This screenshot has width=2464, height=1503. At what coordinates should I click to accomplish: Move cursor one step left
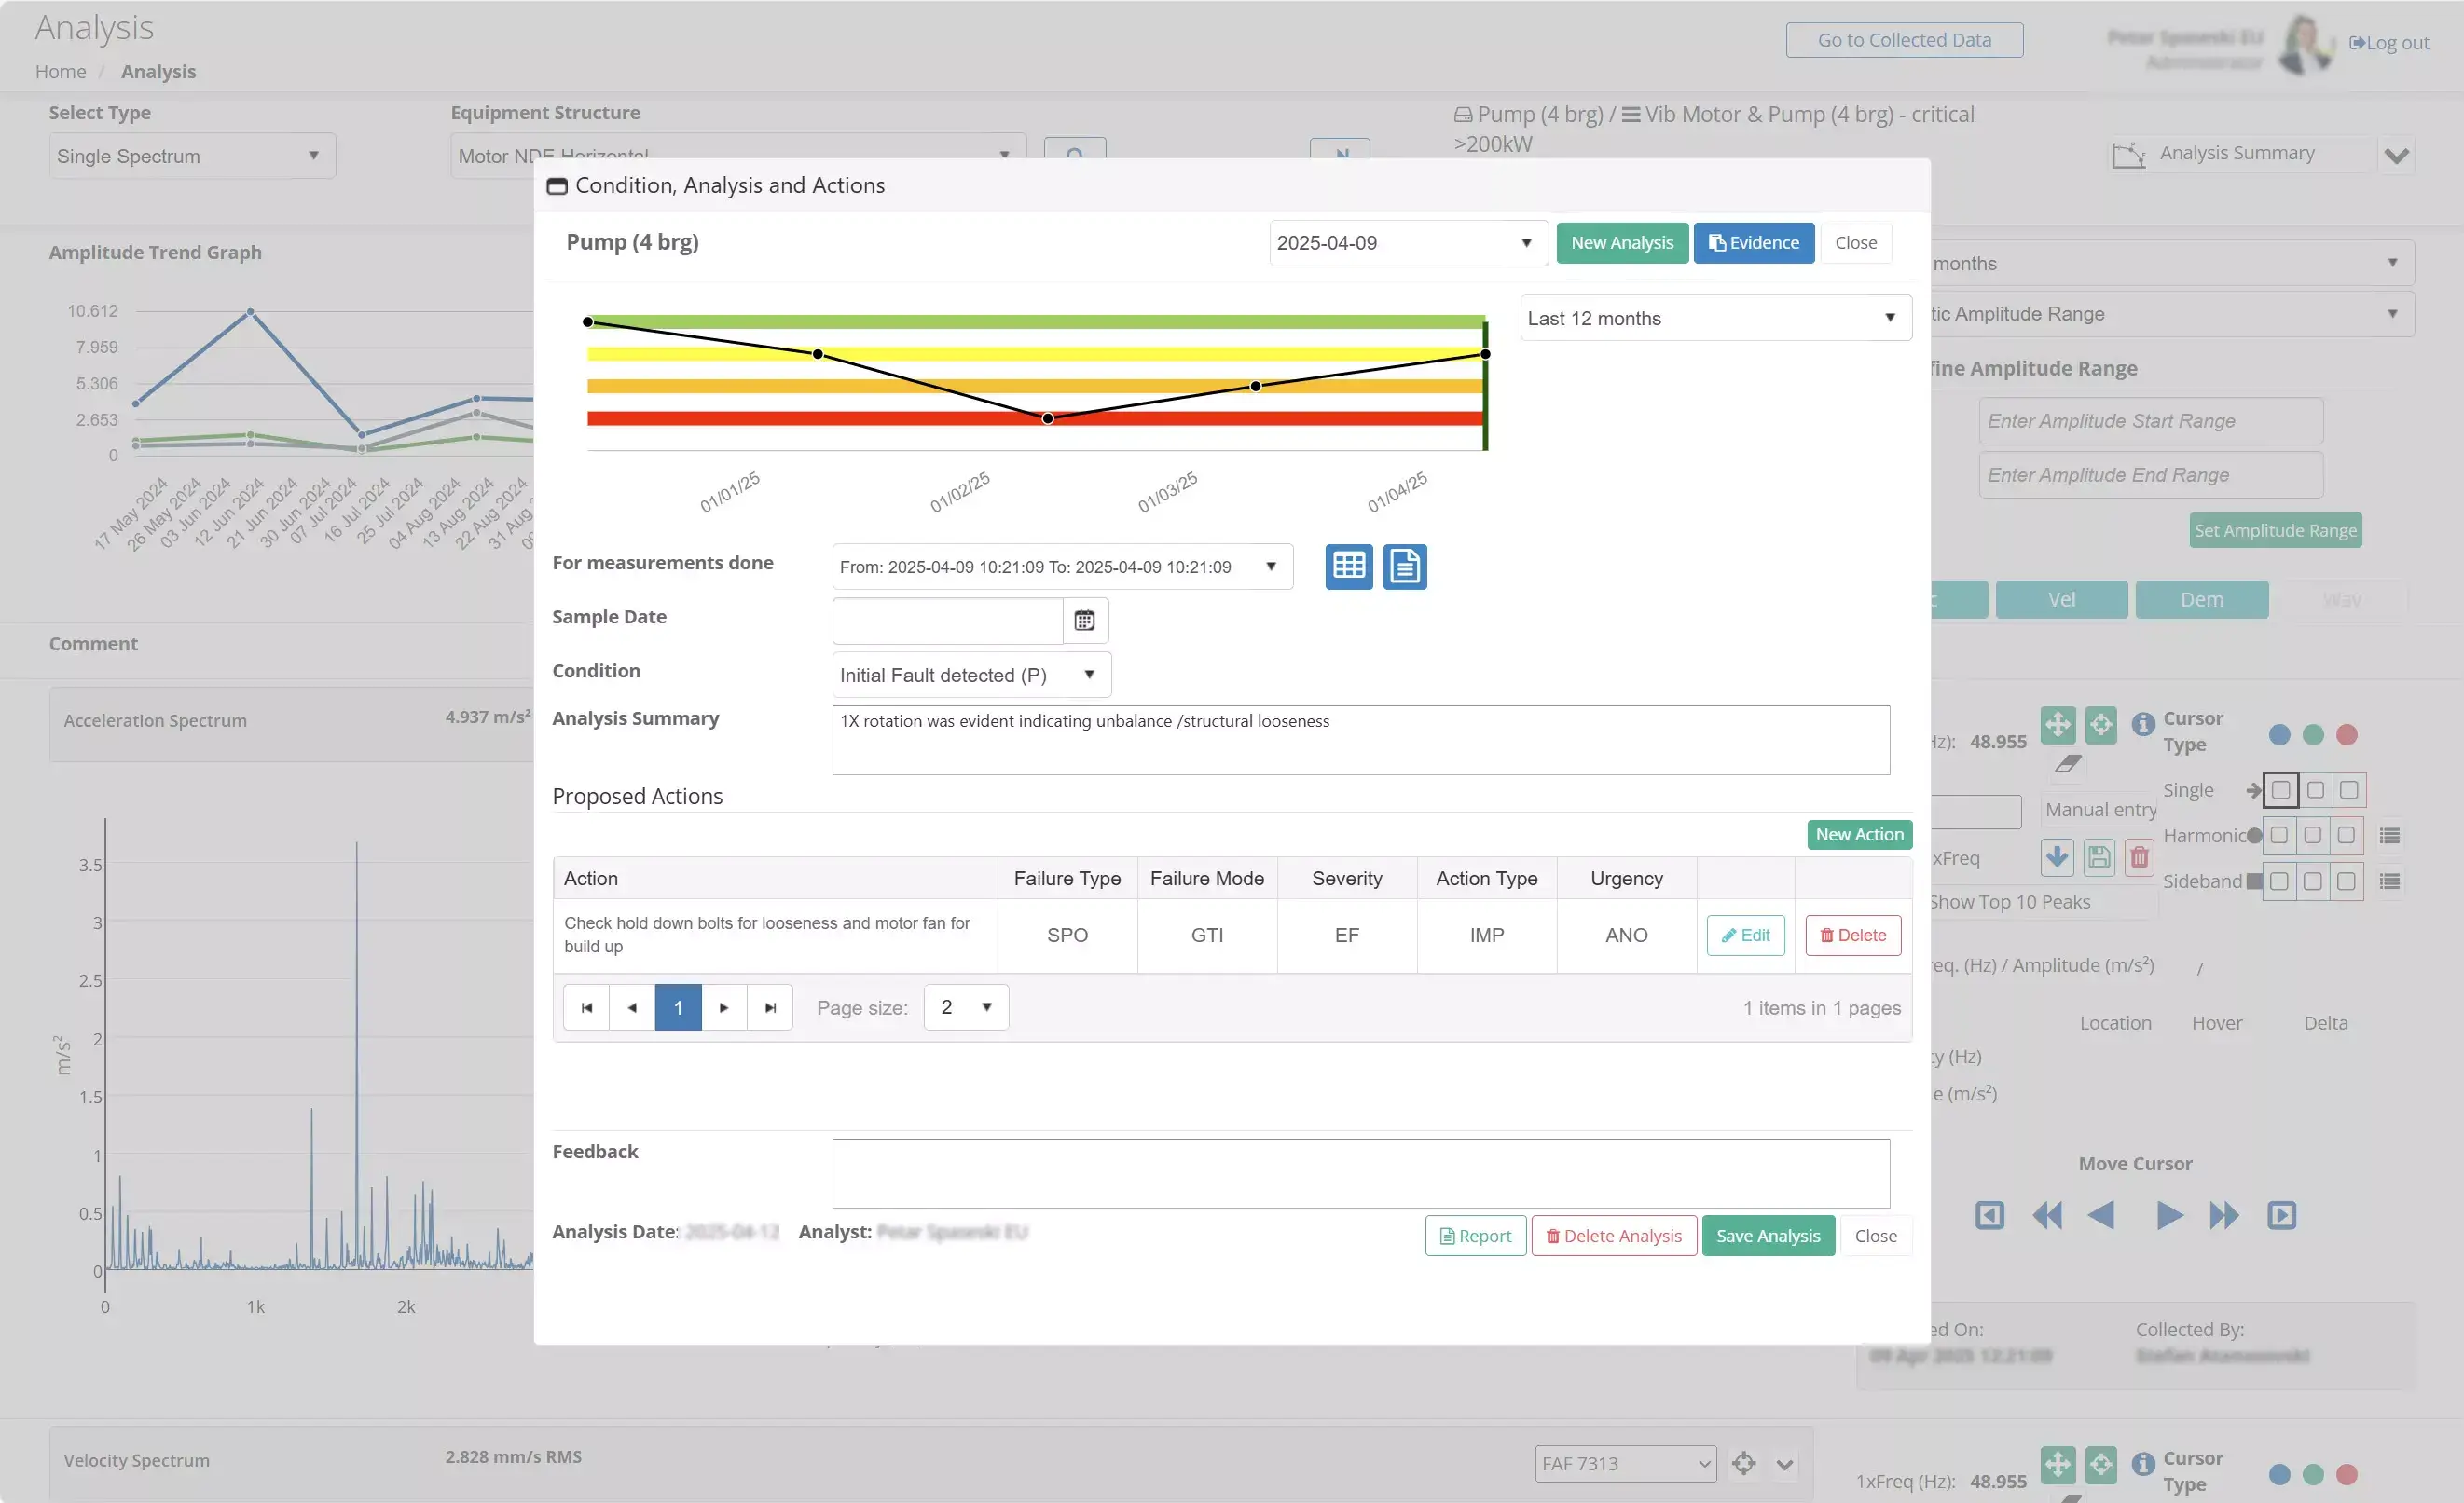[2101, 1215]
